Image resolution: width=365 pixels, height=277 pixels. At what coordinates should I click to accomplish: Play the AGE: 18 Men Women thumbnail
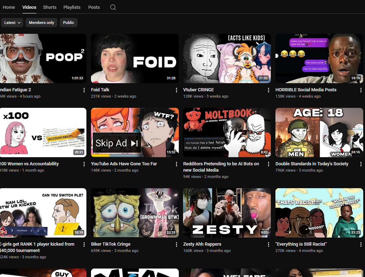pos(319,133)
